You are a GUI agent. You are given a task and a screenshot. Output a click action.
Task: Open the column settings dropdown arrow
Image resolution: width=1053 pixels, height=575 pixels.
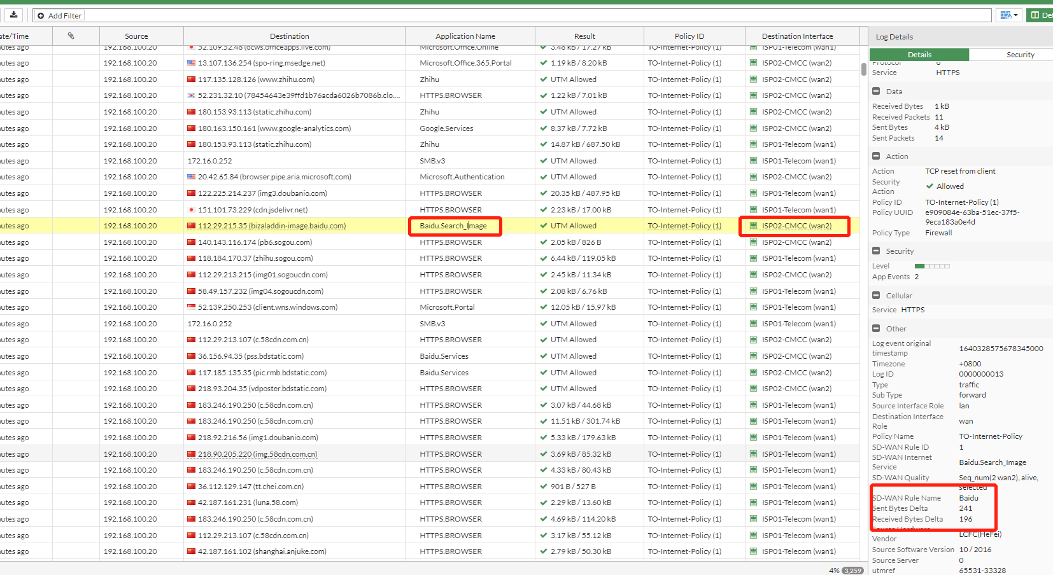(x=1015, y=14)
